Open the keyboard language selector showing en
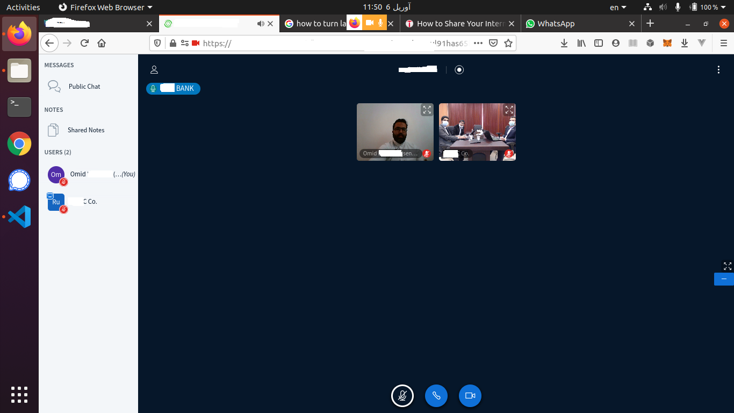The height and width of the screenshot is (413, 734). [616, 7]
